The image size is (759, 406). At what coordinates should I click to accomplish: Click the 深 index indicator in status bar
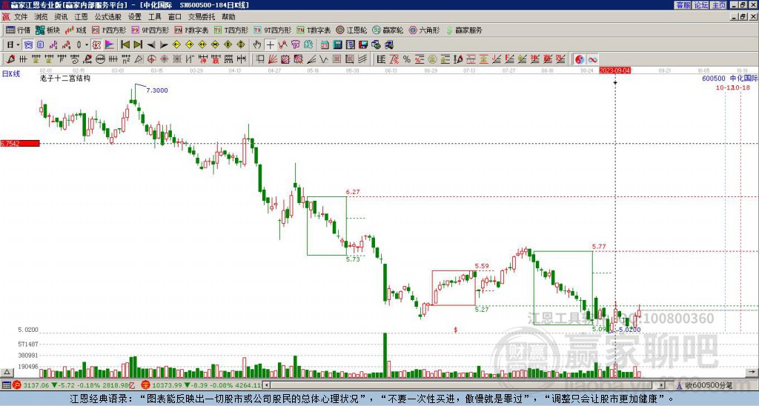pos(146,385)
